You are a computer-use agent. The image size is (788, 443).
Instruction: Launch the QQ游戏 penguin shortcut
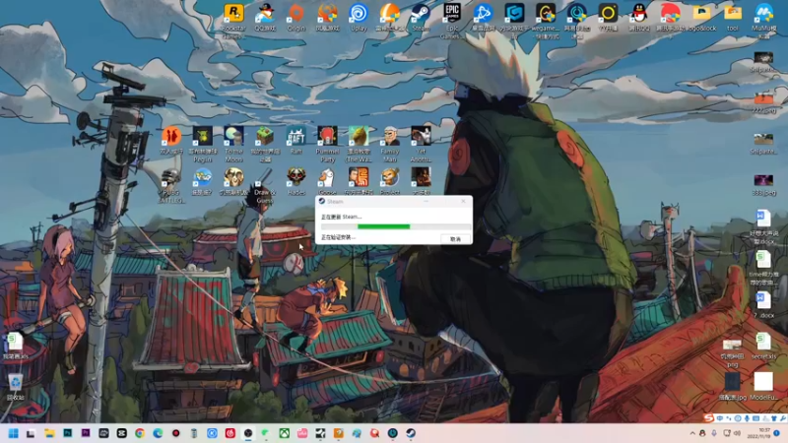coord(265,18)
